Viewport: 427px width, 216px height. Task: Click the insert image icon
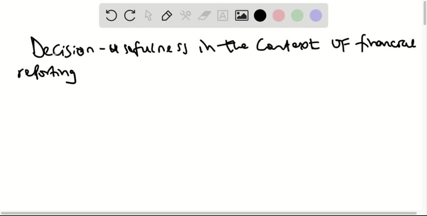tap(241, 15)
